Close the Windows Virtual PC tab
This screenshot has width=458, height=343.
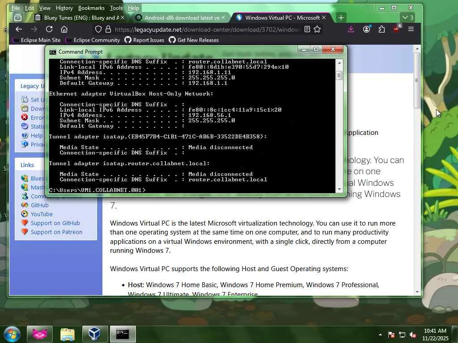pyautogui.click(x=324, y=18)
